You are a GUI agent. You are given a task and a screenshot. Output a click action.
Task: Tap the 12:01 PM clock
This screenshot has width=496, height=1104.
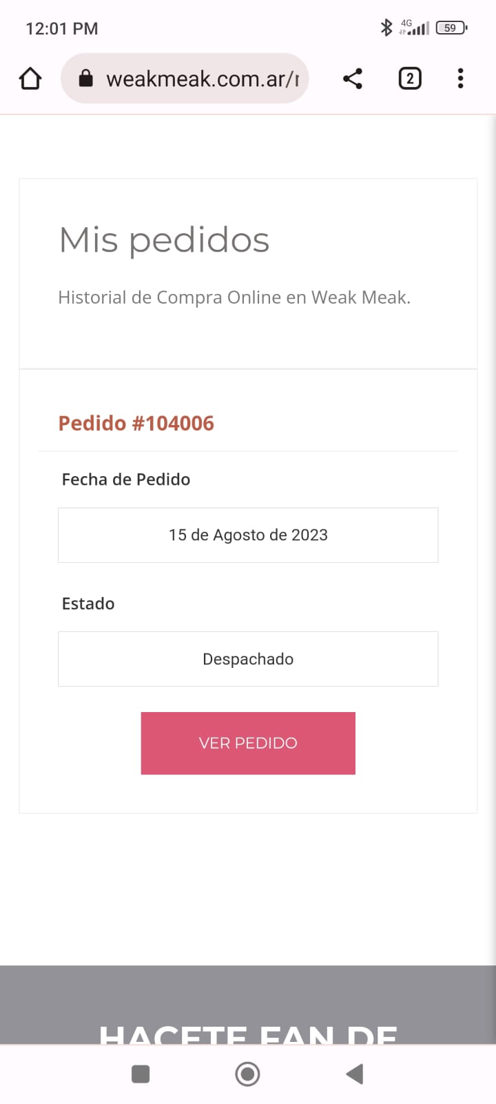[62, 29]
